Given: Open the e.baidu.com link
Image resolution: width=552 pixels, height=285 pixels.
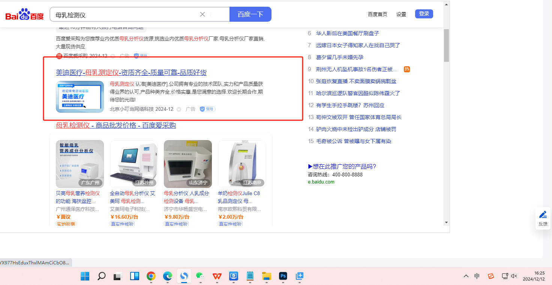Looking at the screenshot, I should 321,182.
